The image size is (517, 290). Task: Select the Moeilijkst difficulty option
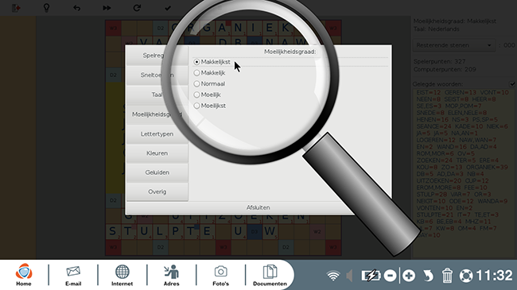(210, 106)
